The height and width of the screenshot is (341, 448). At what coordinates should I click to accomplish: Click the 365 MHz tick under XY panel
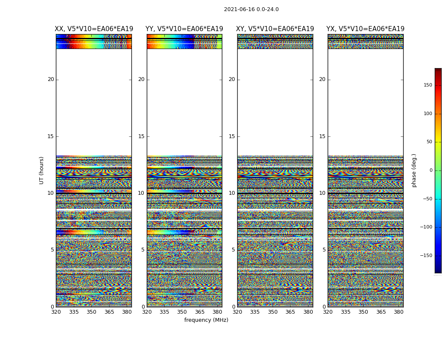point(290,312)
